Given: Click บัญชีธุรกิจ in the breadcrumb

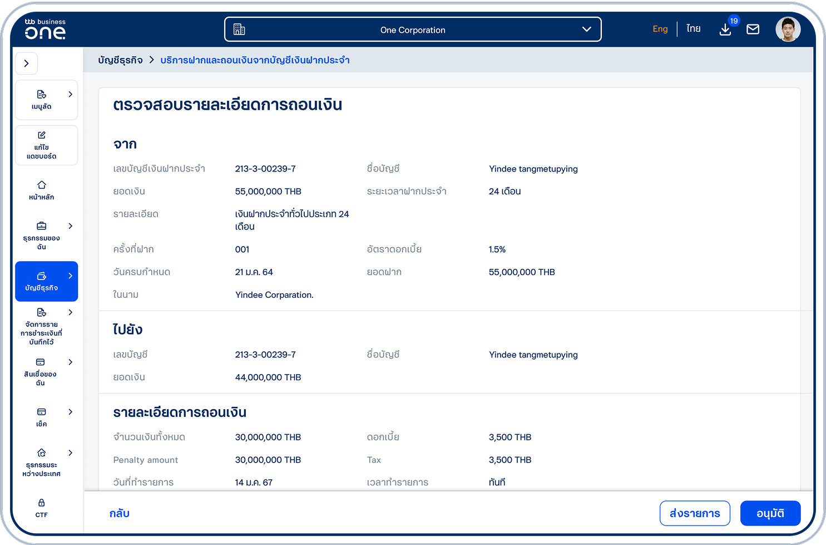Looking at the screenshot, I should [x=120, y=60].
